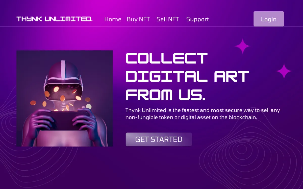Click the Login button

tap(269, 19)
